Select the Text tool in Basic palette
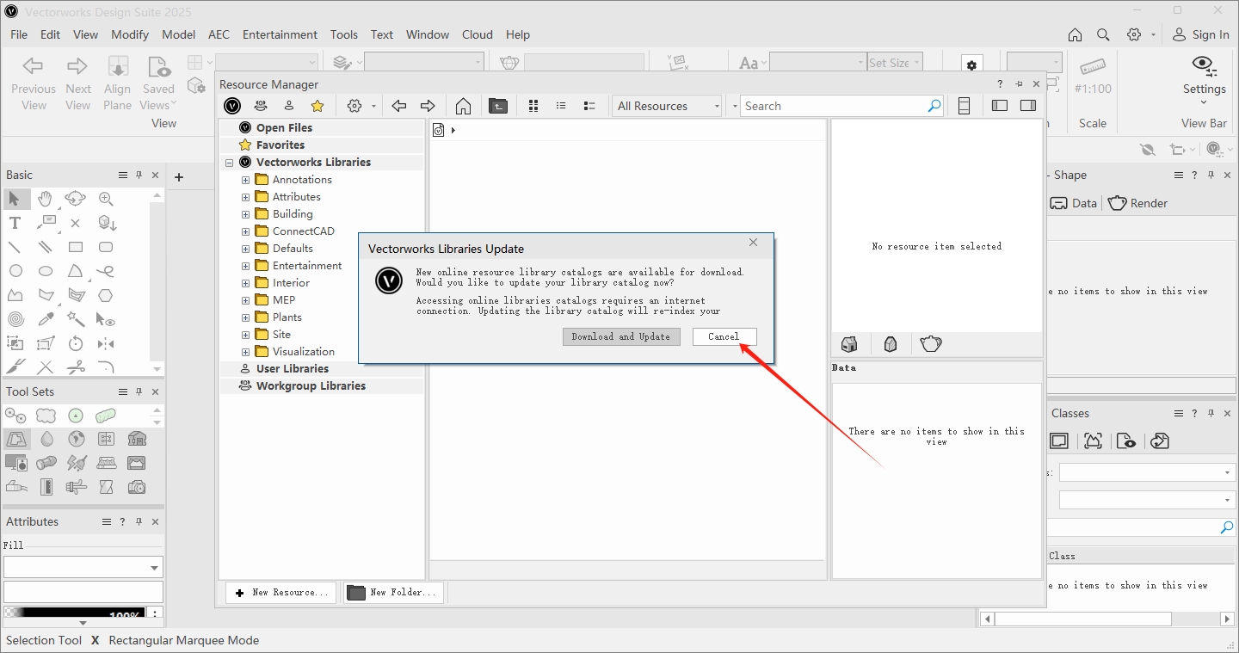Screen dimensions: 1239x653 coord(15,223)
